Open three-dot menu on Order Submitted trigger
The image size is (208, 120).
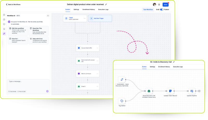coord(84,18)
